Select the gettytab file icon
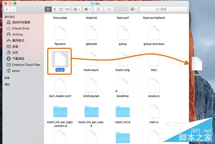Screen dimensions: 215x144 click(x=91, y=33)
